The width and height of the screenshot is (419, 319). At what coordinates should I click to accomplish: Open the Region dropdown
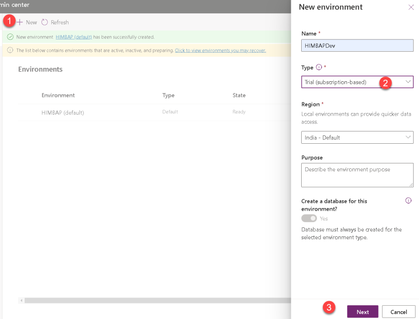[357, 137]
